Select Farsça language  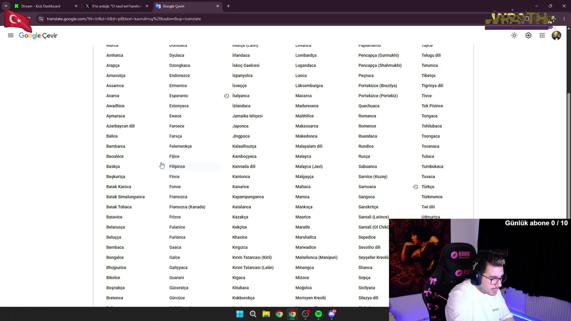pos(175,136)
